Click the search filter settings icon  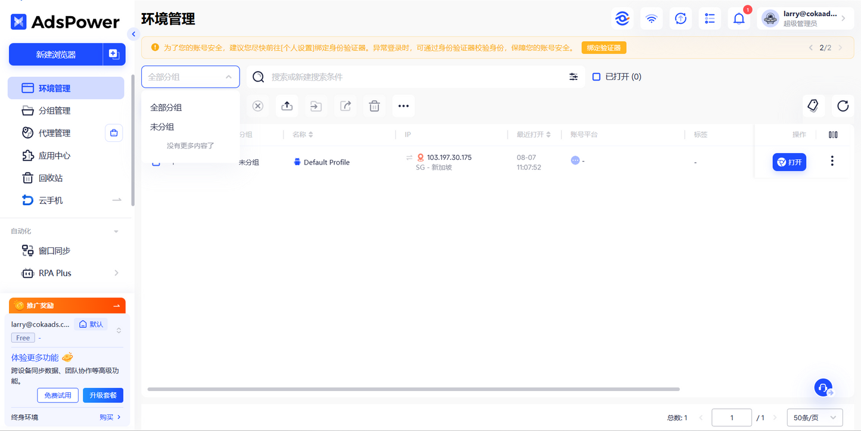(573, 77)
